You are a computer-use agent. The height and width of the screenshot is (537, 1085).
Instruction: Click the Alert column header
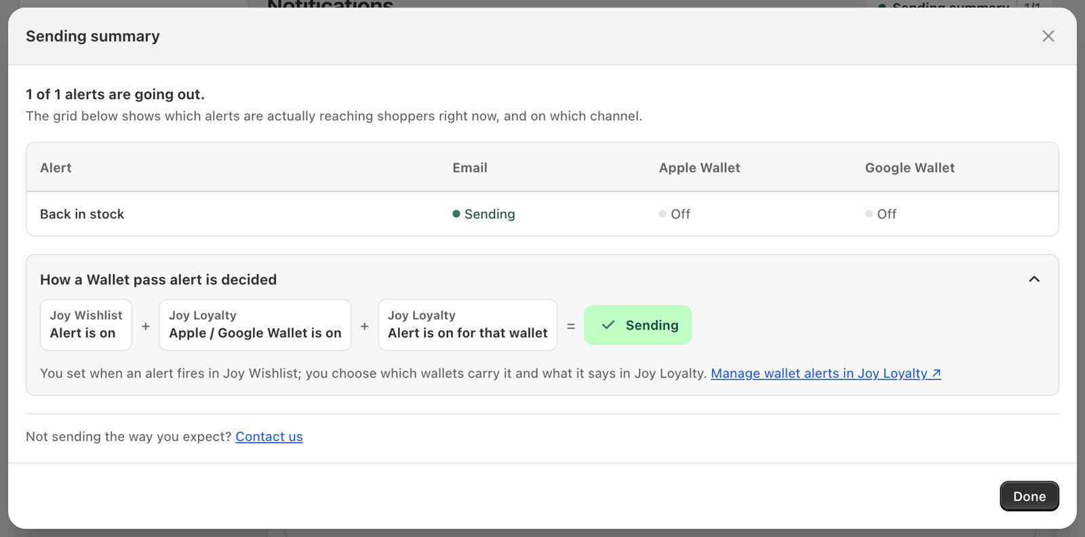coord(56,167)
